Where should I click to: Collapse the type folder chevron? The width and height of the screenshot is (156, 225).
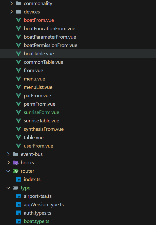click(x=8, y=188)
